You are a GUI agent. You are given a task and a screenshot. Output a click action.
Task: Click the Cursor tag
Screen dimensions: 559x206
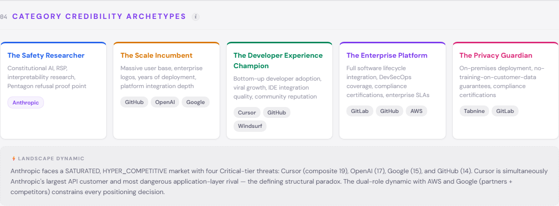(247, 112)
